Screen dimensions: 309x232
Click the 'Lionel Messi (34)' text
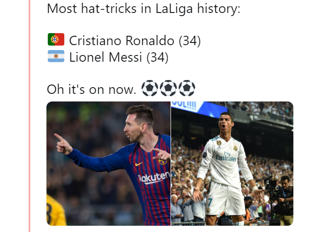(x=119, y=57)
